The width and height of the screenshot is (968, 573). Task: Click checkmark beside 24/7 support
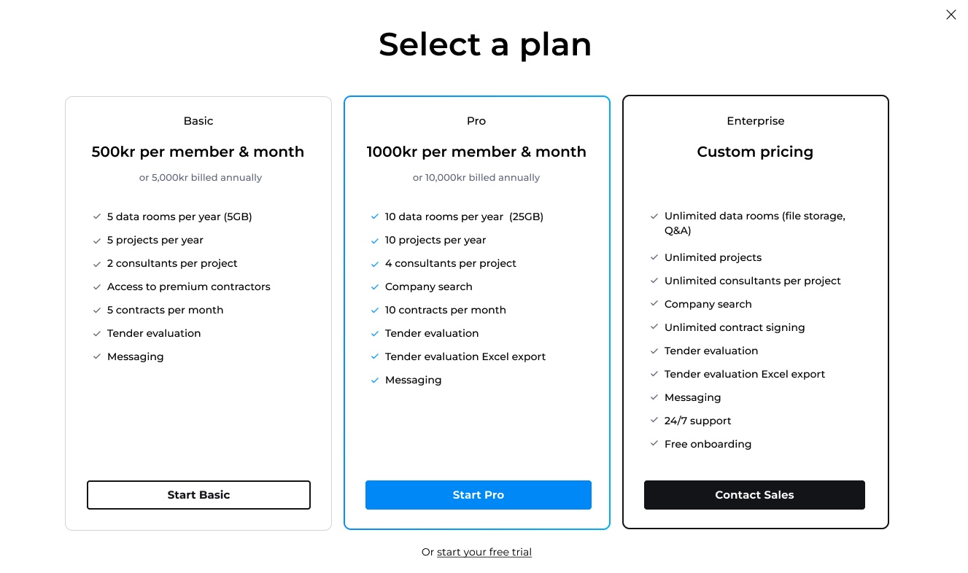click(x=654, y=421)
